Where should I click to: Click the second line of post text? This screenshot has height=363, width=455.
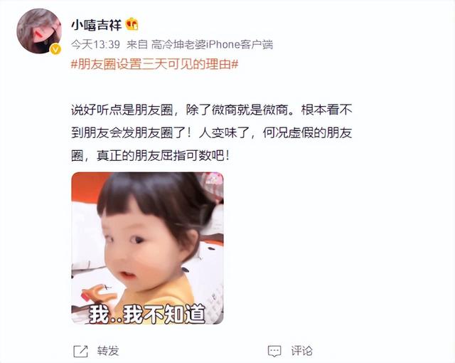click(x=212, y=133)
